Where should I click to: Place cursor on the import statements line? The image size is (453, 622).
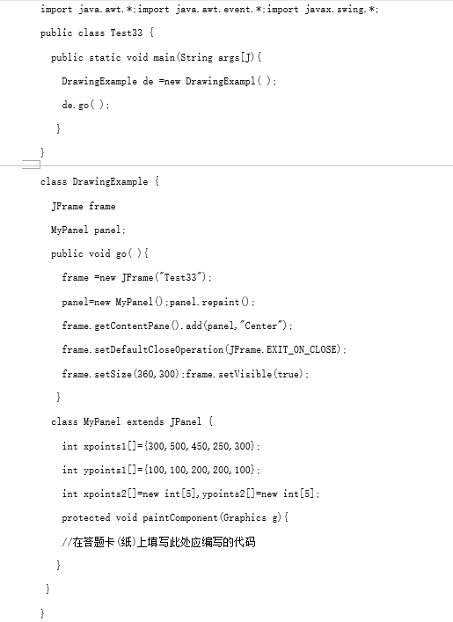pyautogui.click(x=209, y=9)
